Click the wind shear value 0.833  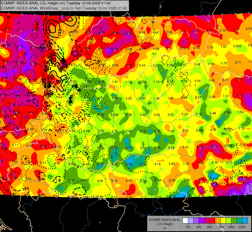tap(228, 146)
